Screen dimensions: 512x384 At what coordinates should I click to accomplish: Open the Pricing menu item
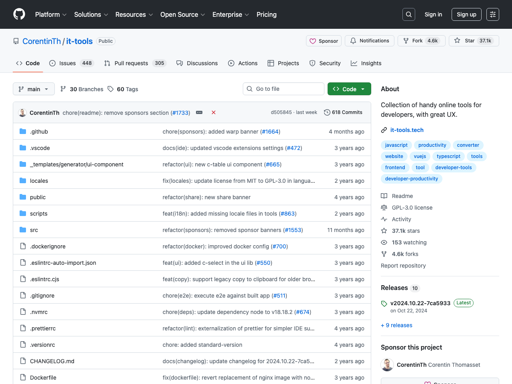(266, 14)
